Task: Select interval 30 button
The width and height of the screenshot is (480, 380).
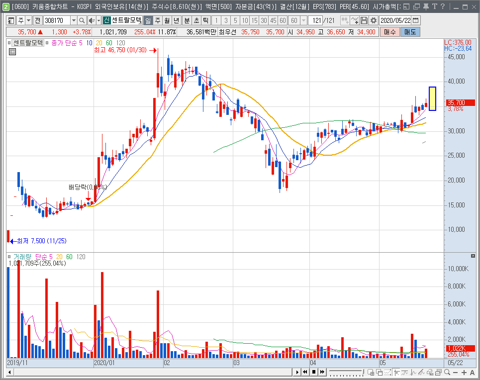Action: 264,20
